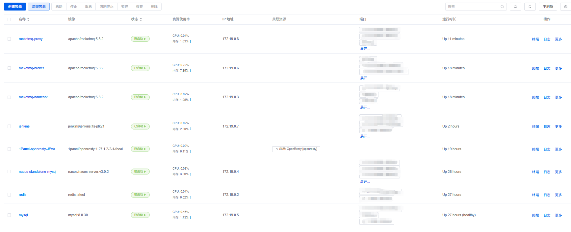Focus the 搜索 search input field
Image resolution: width=571 pixels, height=232 pixels.
(x=472, y=7)
